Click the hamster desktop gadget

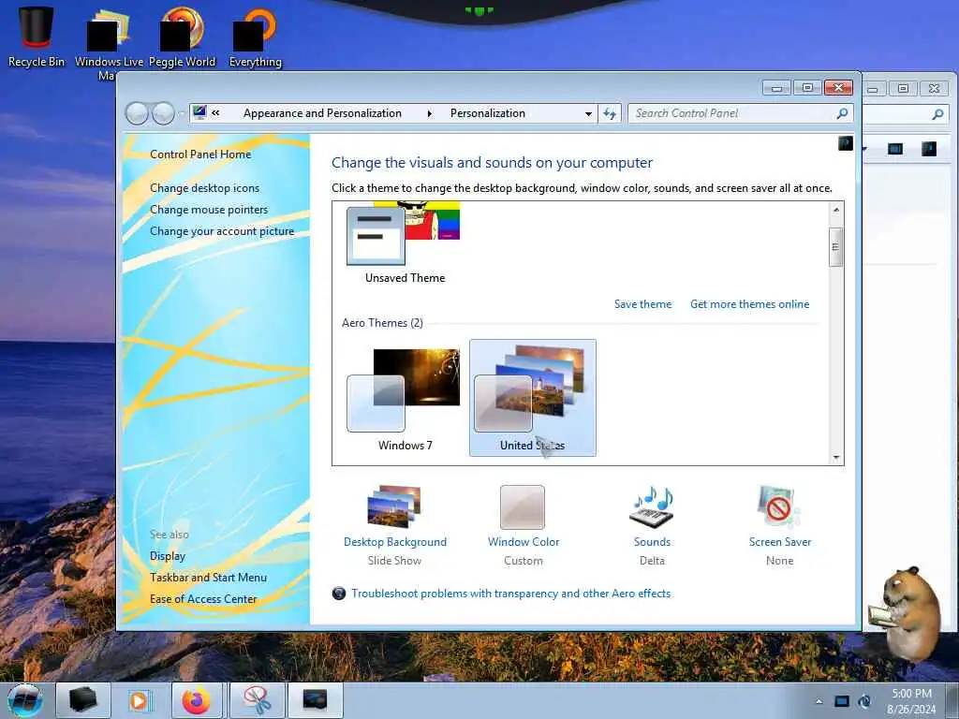pos(906,614)
